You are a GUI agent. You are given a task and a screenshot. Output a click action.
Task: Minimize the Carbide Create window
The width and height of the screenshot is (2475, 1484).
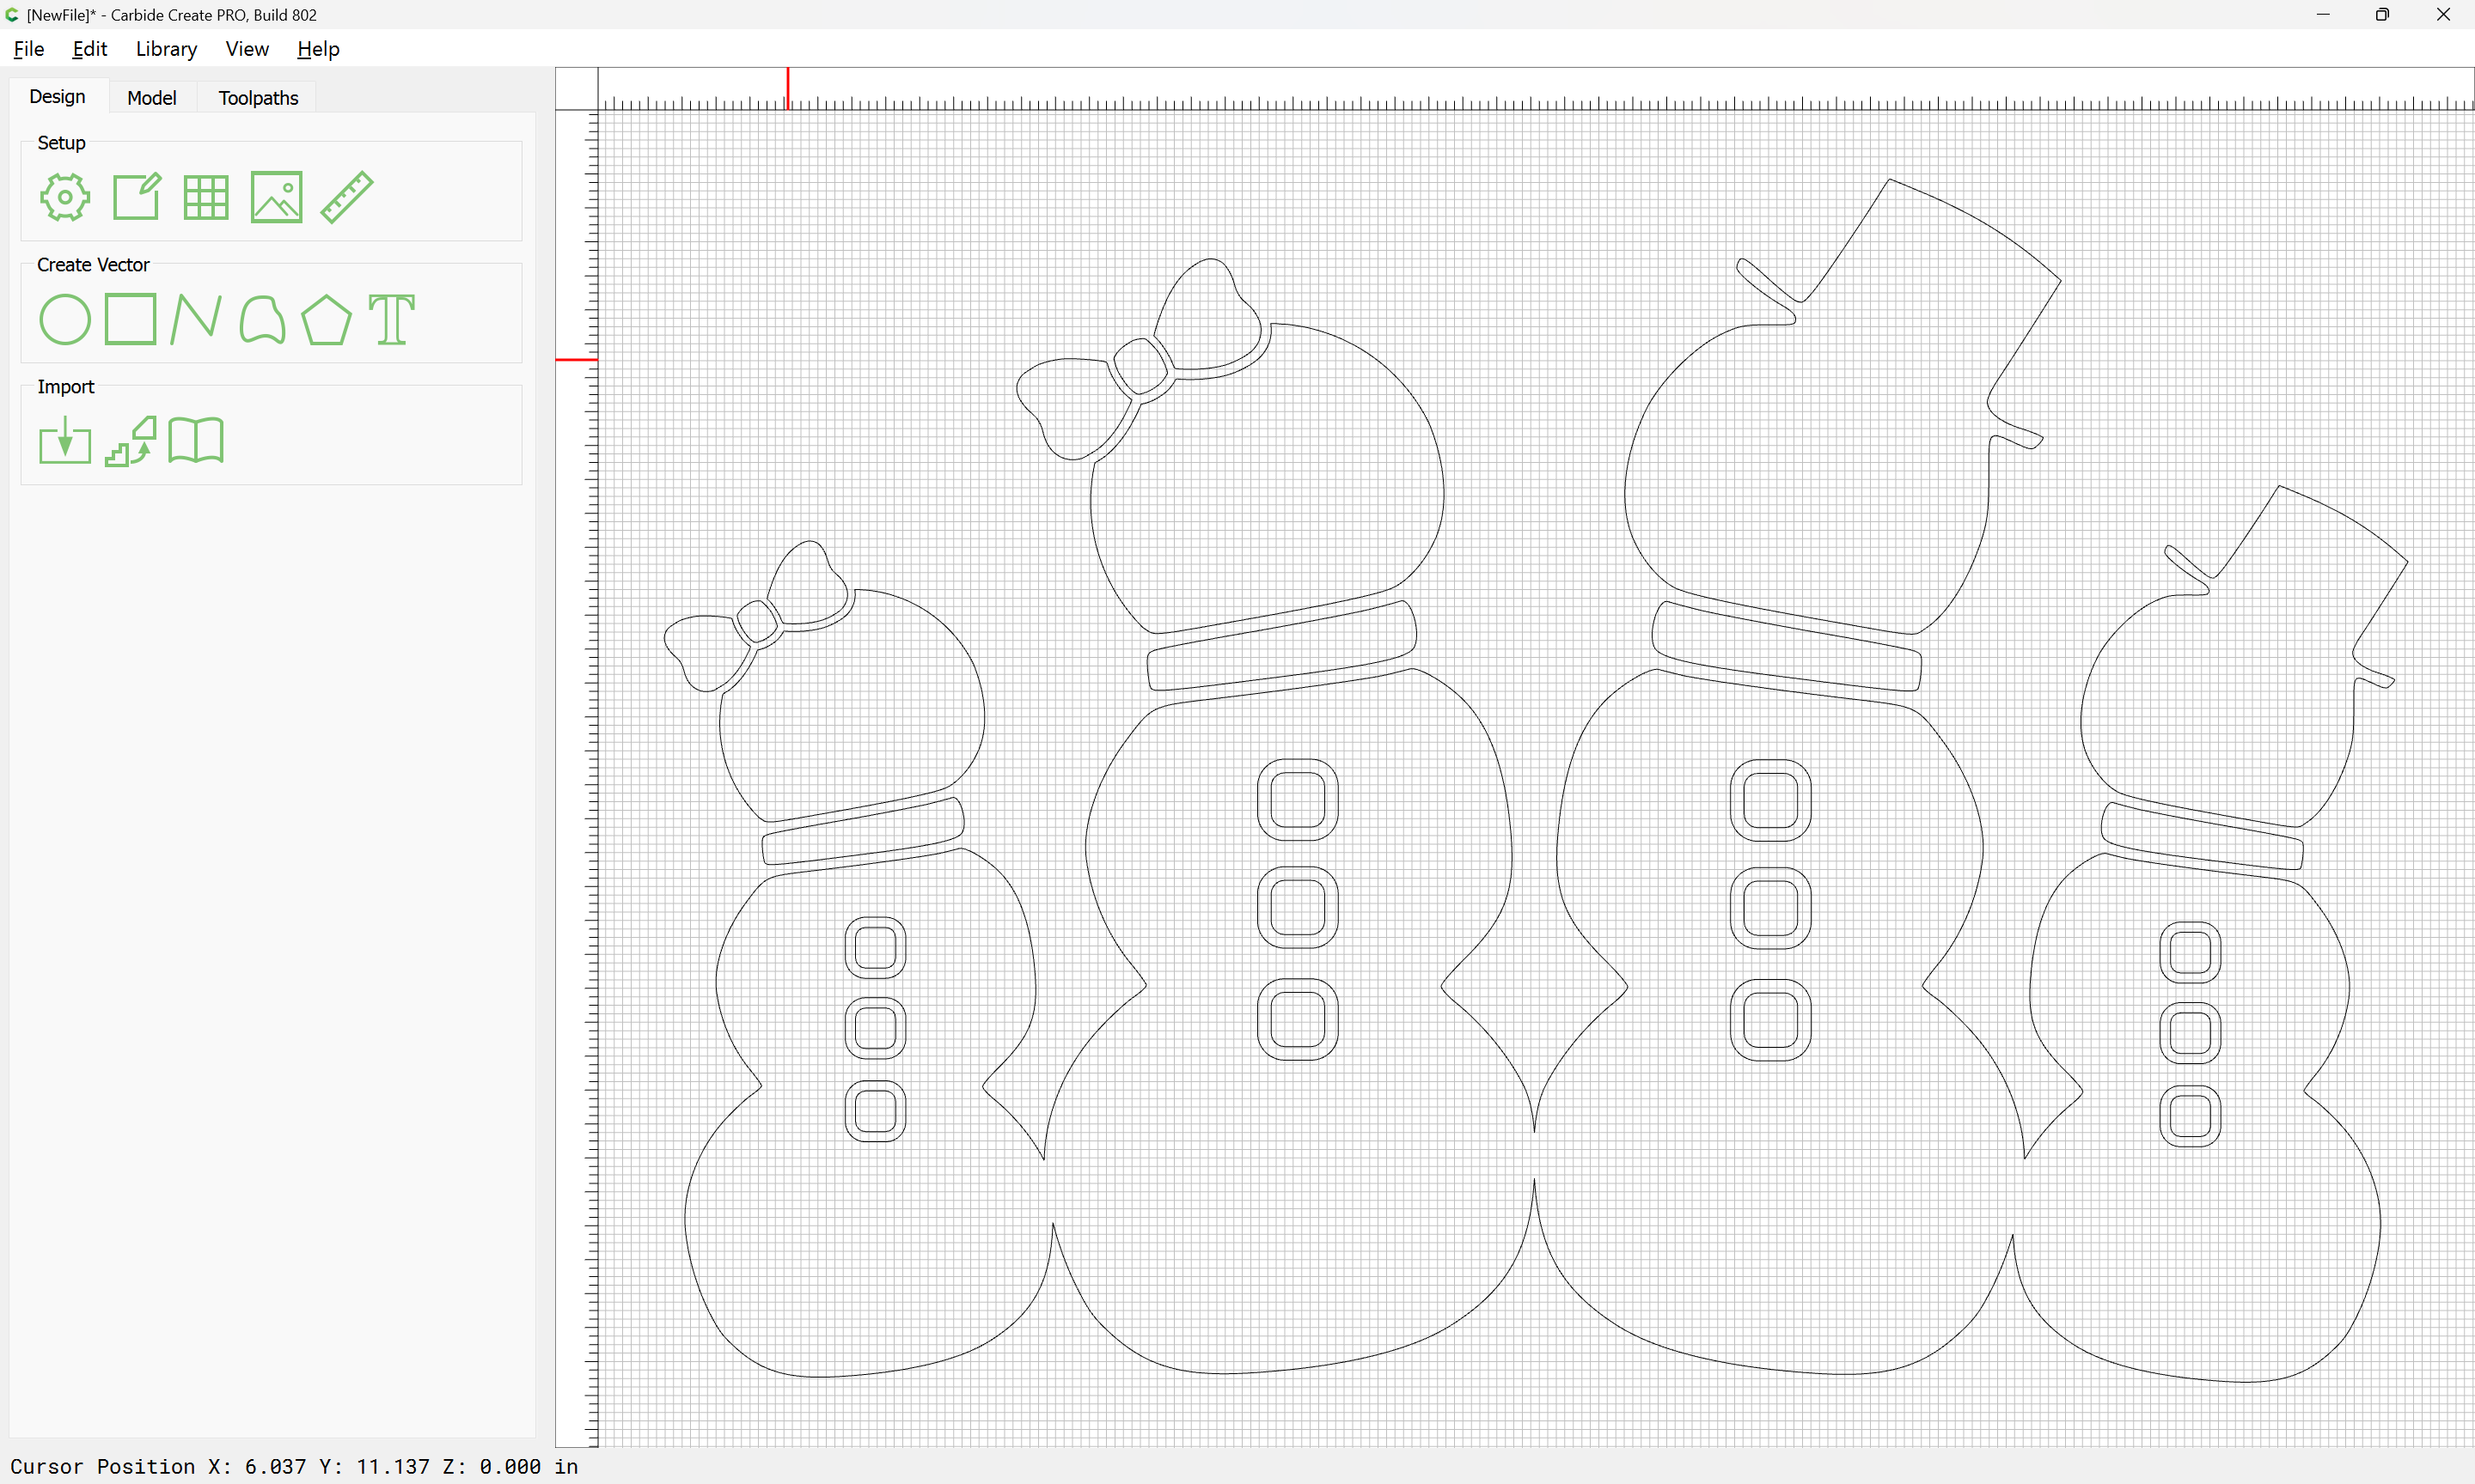[2323, 14]
